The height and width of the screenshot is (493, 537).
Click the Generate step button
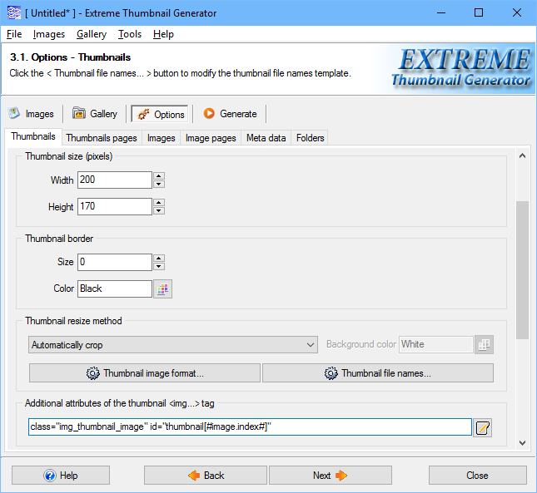click(x=230, y=114)
